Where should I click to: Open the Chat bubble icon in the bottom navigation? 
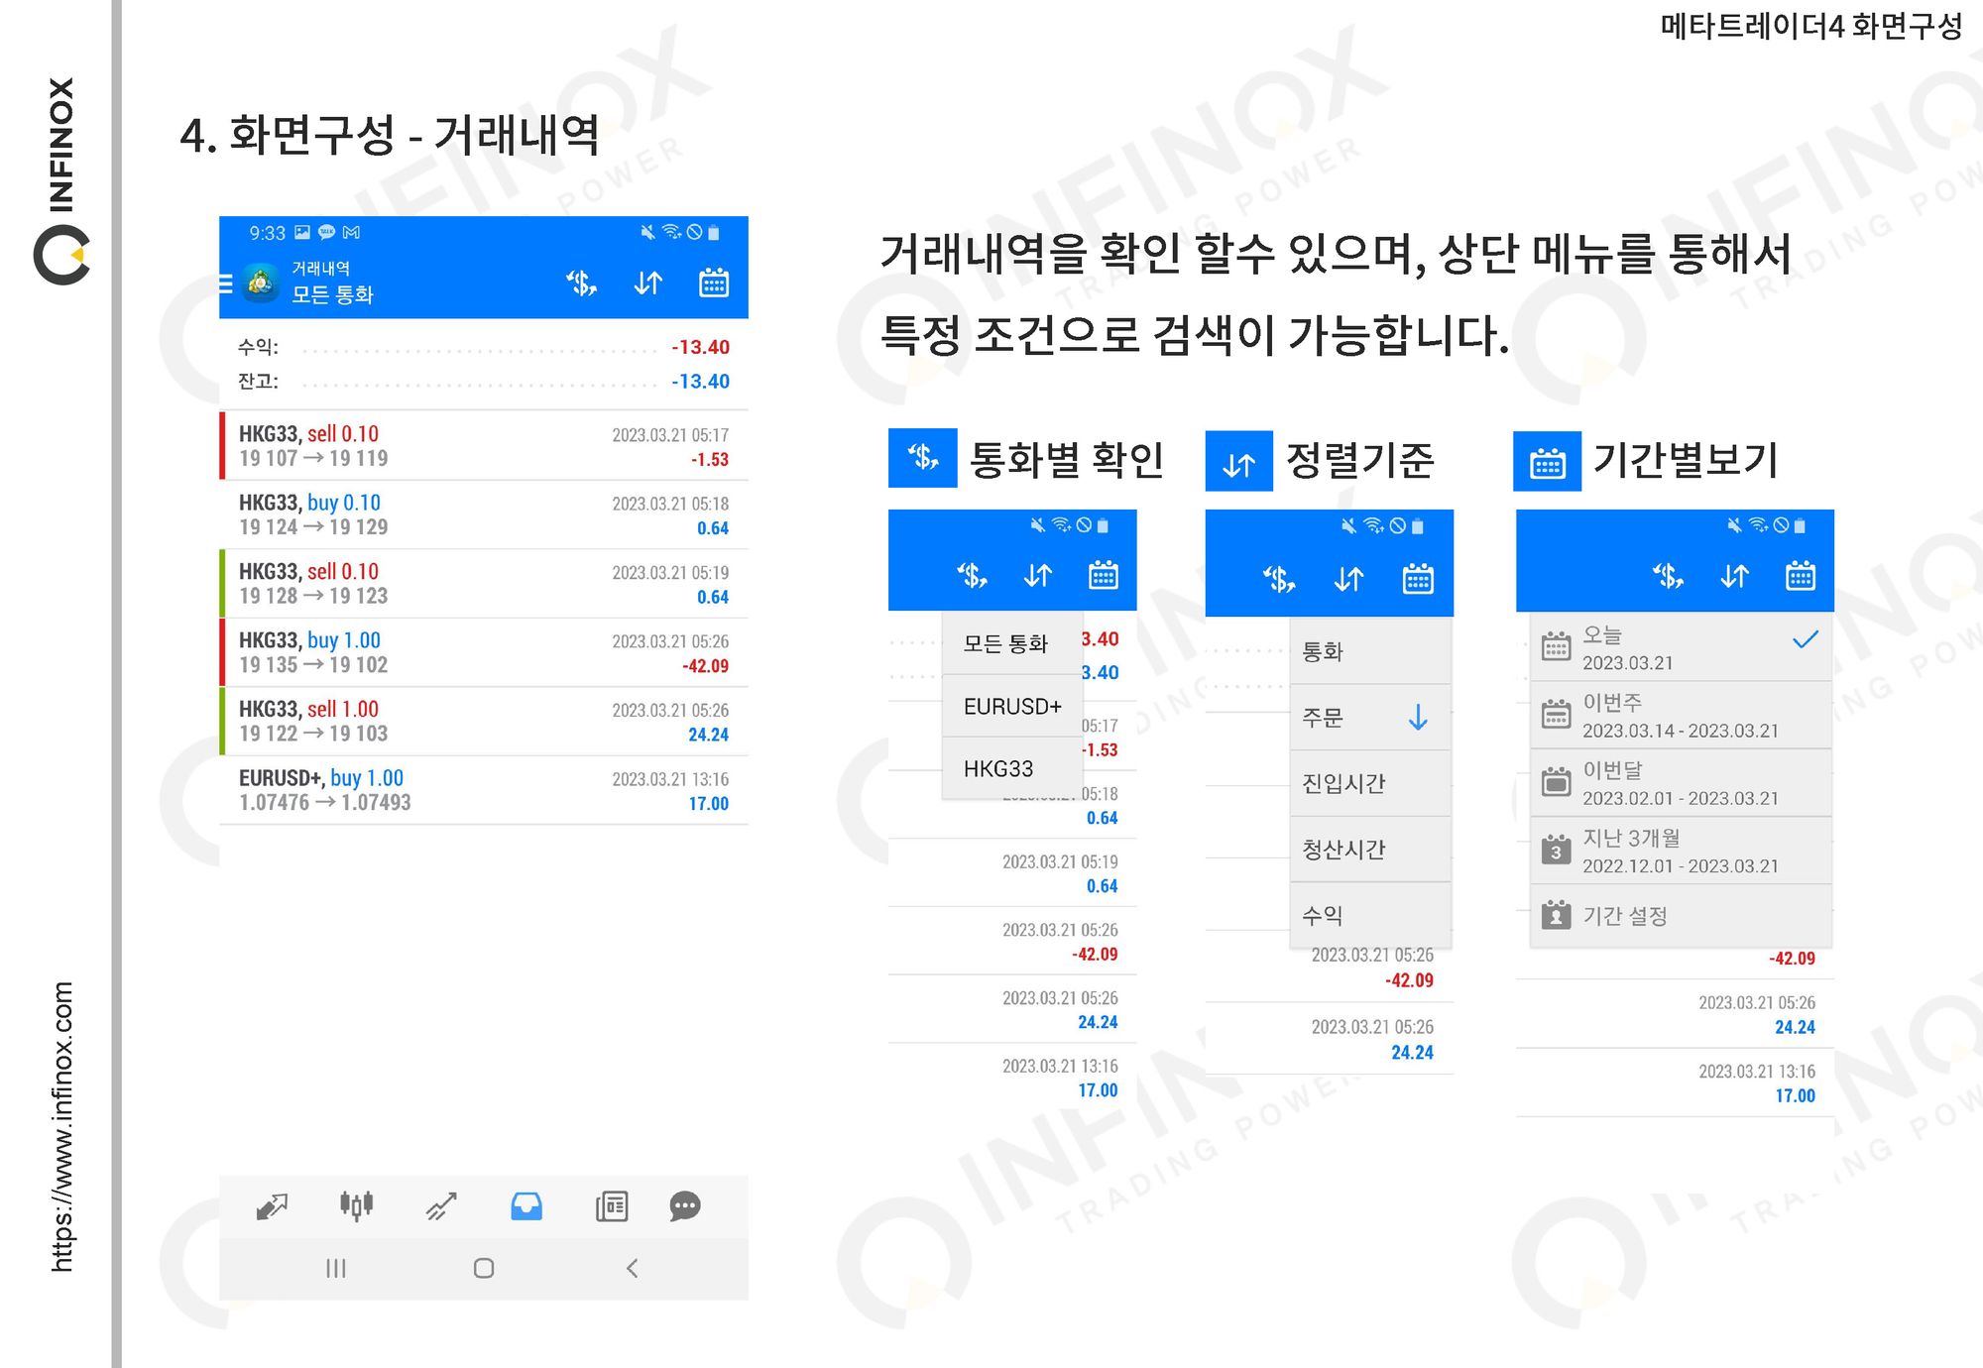[685, 1206]
